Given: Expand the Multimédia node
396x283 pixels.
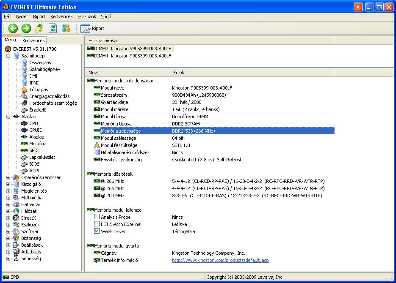Looking at the screenshot, I should pyautogui.click(x=8, y=198).
